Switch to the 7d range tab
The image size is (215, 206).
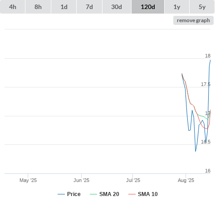tap(89, 7)
